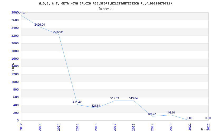Click the 1000 y-axis tick label
Image resolution: width=211 pixels, height=132 pixels.
click(15, 82)
